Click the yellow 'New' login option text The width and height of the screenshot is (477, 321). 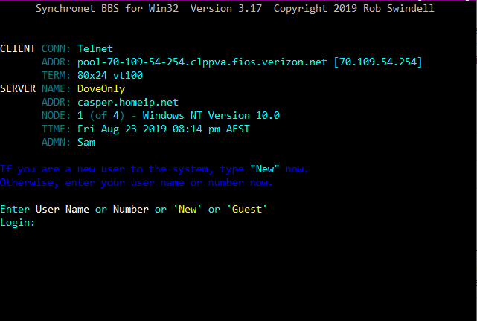[x=188, y=210]
